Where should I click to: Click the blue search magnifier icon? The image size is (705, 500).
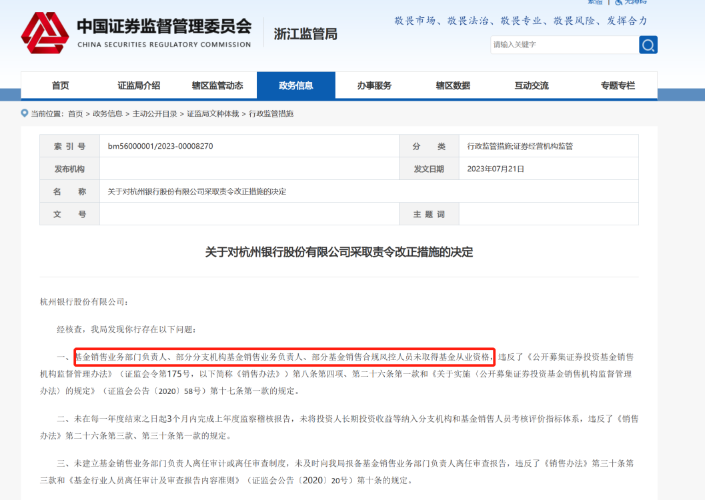647,45
